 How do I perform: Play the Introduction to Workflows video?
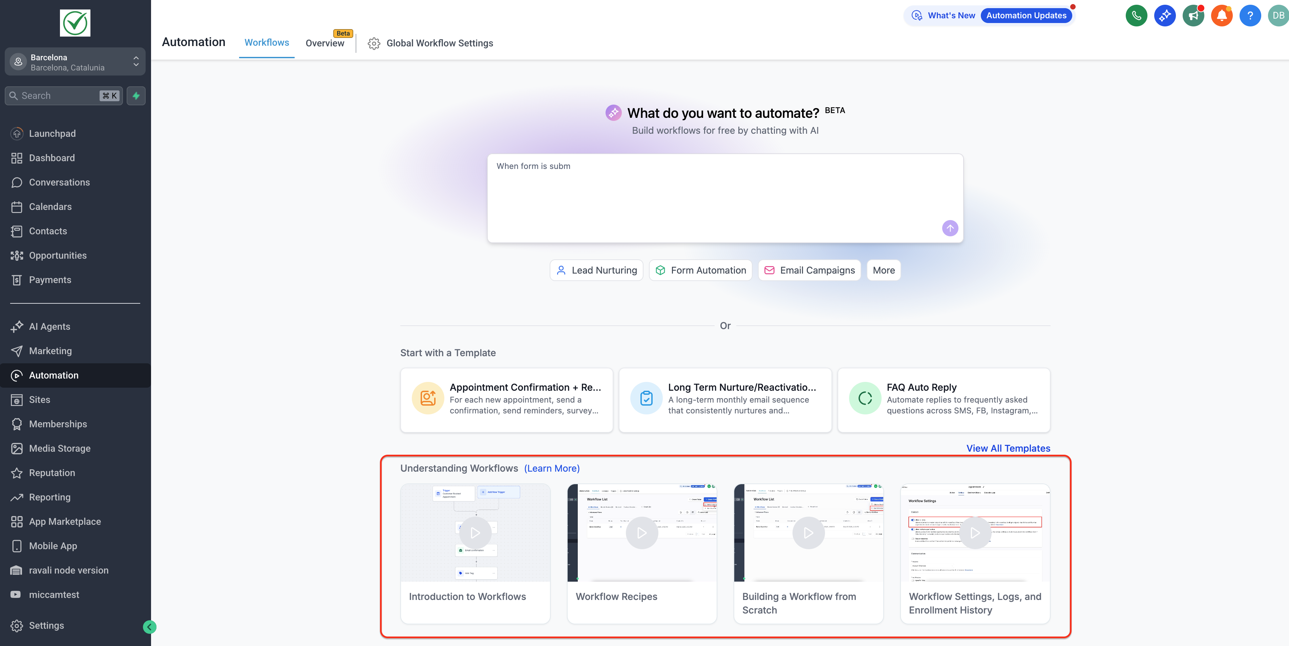point(475,533)
